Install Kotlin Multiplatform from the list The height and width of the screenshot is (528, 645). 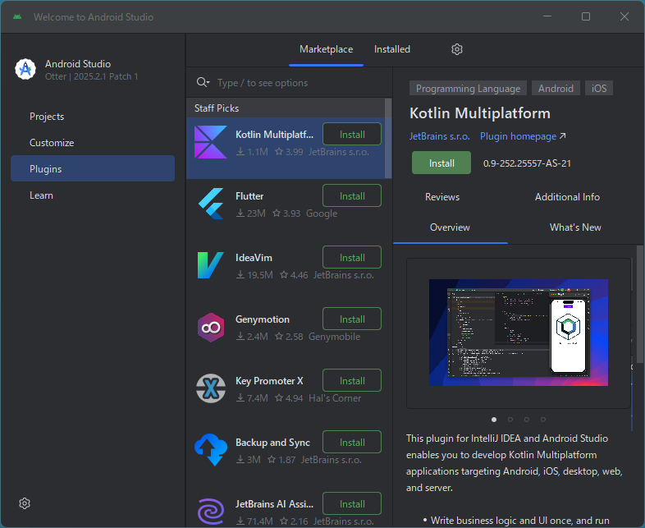coord(352,134)
